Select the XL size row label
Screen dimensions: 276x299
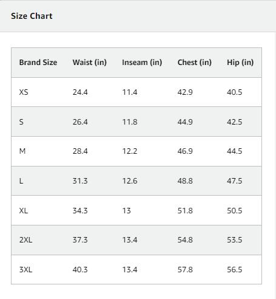(x=24, y=211)
